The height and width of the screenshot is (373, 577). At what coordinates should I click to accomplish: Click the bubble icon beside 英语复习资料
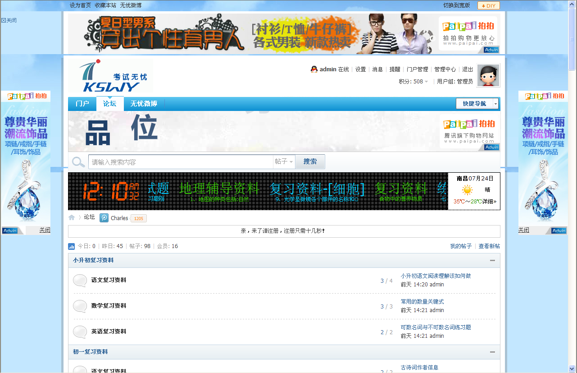coord(80,332)
